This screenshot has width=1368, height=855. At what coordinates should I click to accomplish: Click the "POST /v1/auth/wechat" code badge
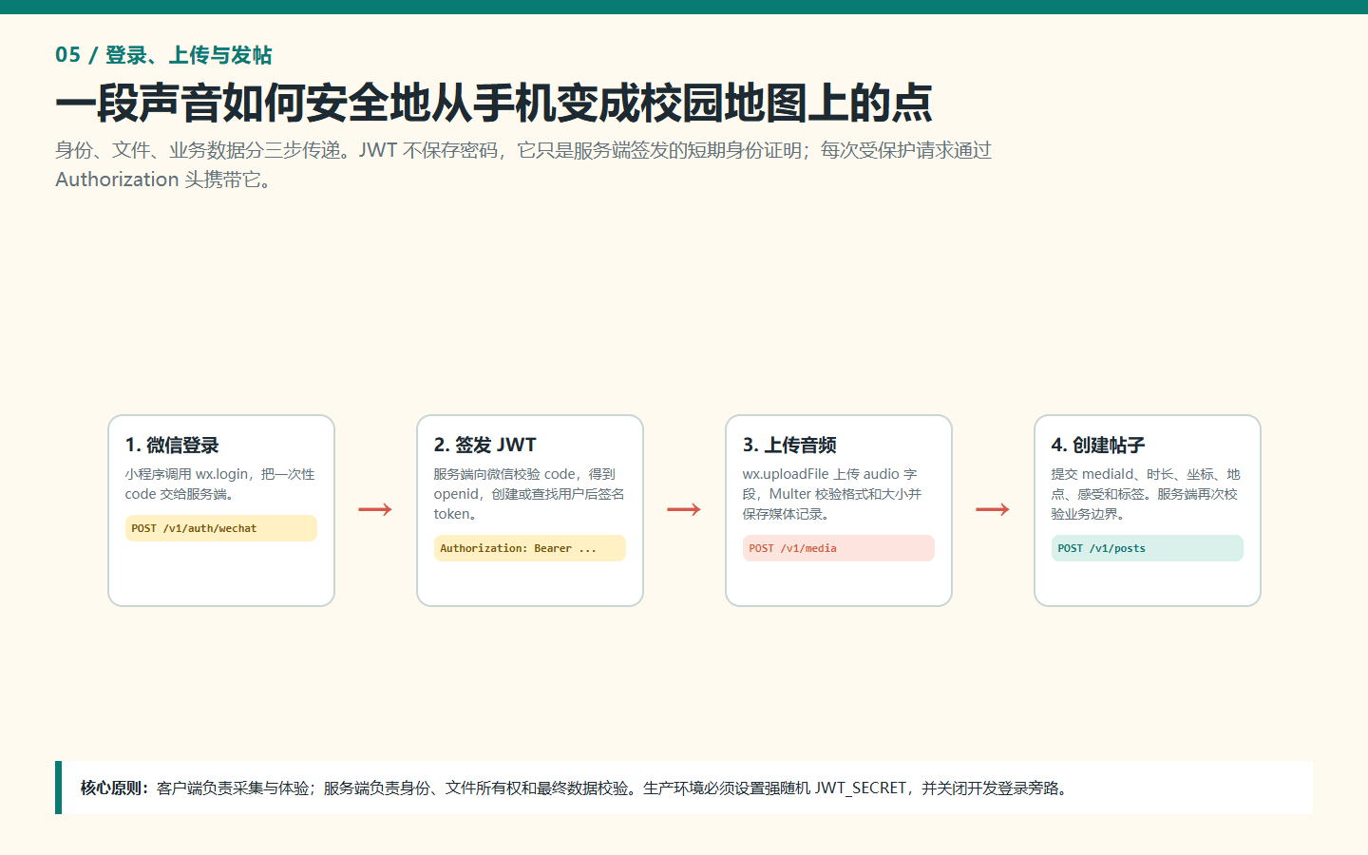[x=220, y=528]
